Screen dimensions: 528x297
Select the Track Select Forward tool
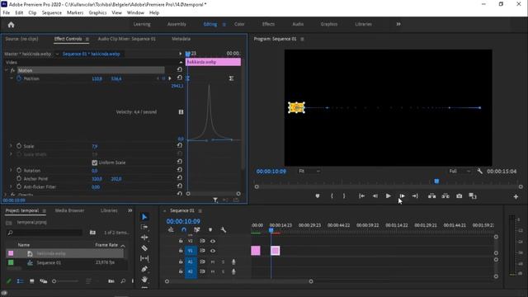(144, 228)
